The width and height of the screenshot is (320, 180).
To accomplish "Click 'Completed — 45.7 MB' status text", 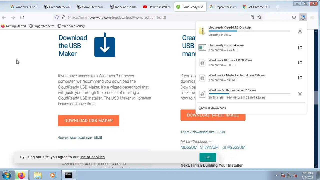I will pos(223,50).
